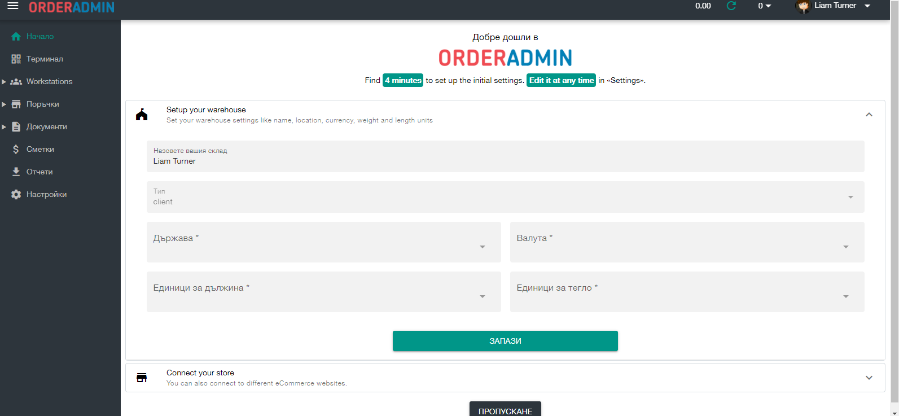Click the download icon beside Отчети

click(16, 172)
